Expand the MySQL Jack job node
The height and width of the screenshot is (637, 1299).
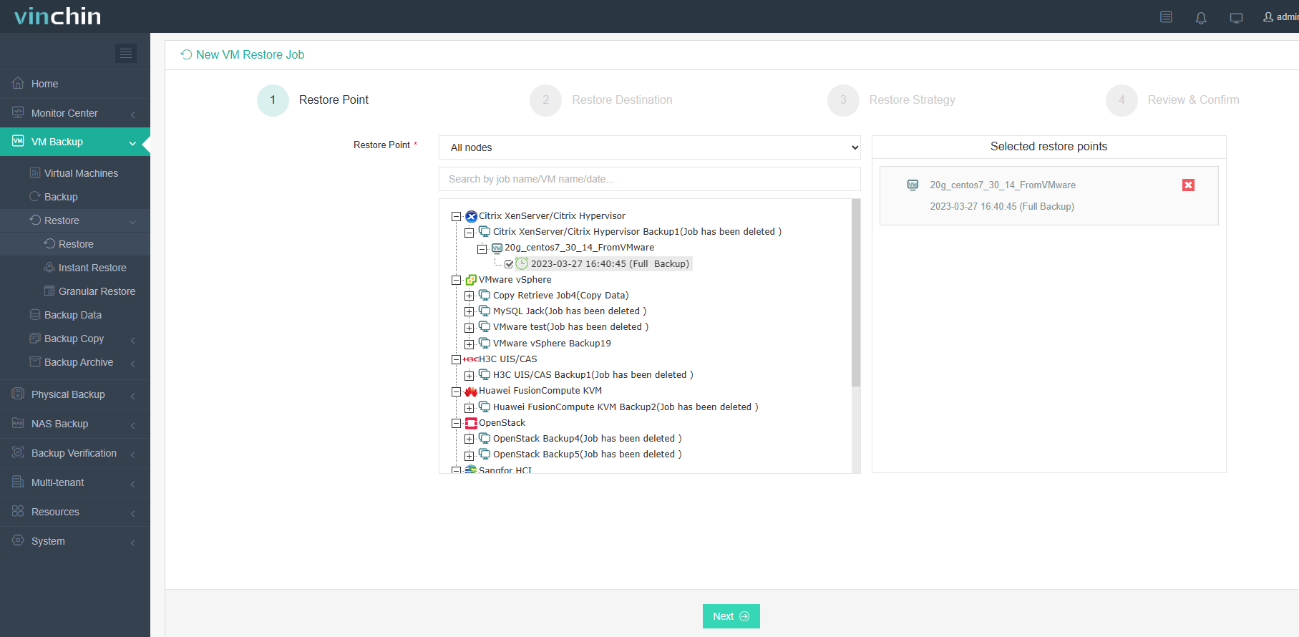pos(469,311)
